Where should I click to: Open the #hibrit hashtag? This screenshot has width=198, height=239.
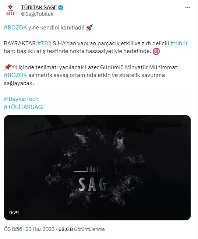[179, 43]
